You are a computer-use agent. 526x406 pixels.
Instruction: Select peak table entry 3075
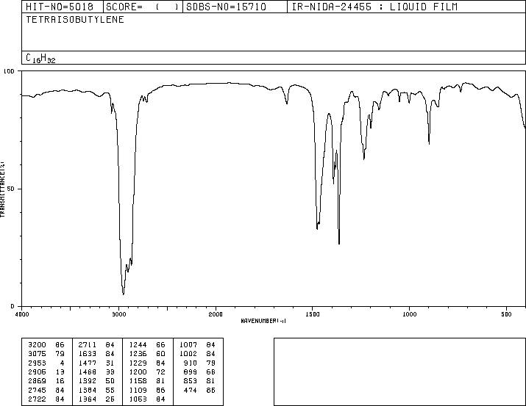pyautogui.click(x=37, y=354)
